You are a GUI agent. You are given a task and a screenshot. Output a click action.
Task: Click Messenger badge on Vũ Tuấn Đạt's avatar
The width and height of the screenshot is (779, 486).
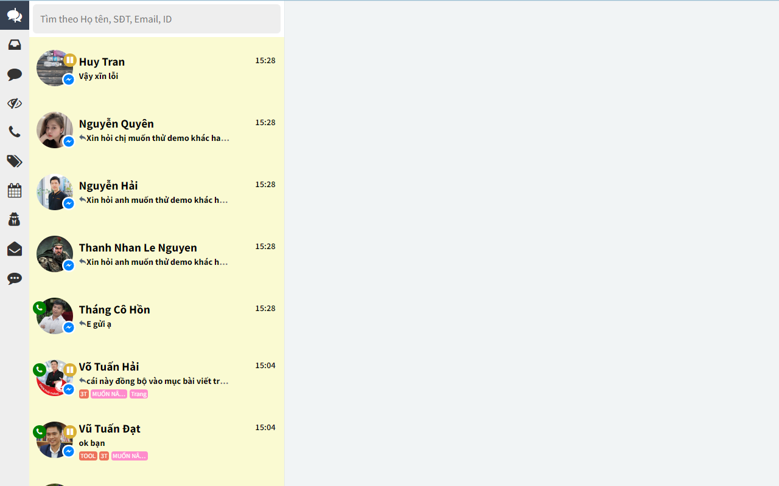click(69, 451)
